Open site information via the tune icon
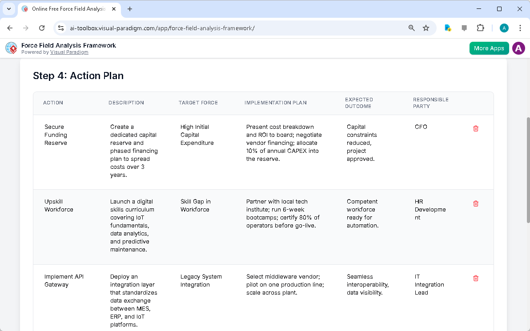The height and width of the screenshot is (331, 530). click(60, 28)
